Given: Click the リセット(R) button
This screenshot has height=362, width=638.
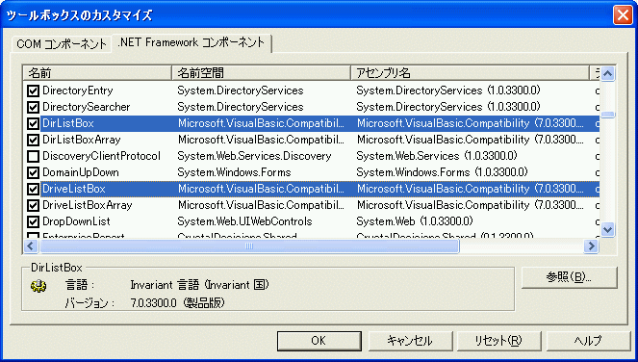Looking at the screenshot, I should click(x=498, y=341).
